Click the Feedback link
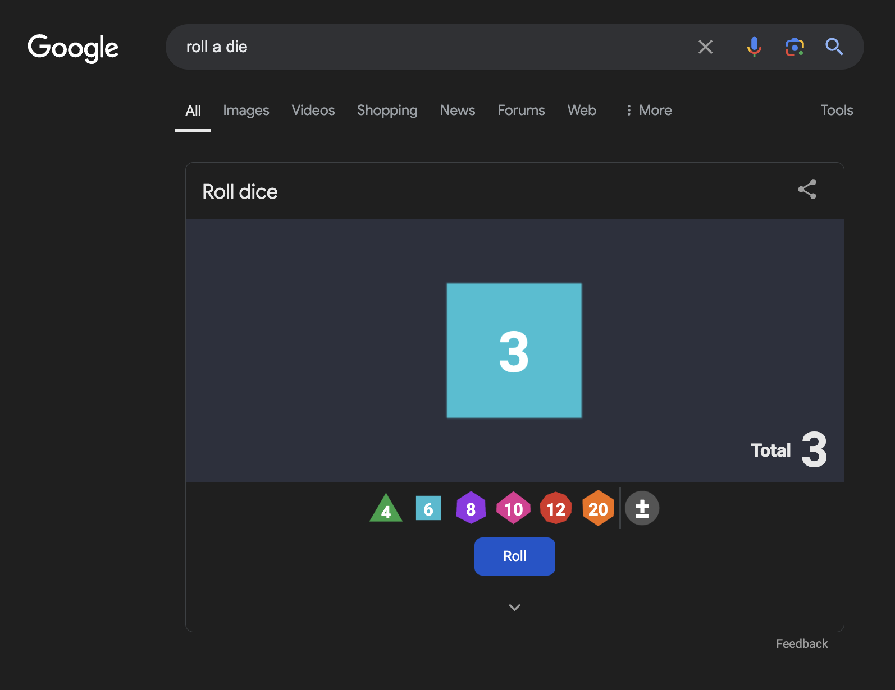The height and width of the screenshot is (690, 895). (x=802, y=643)
